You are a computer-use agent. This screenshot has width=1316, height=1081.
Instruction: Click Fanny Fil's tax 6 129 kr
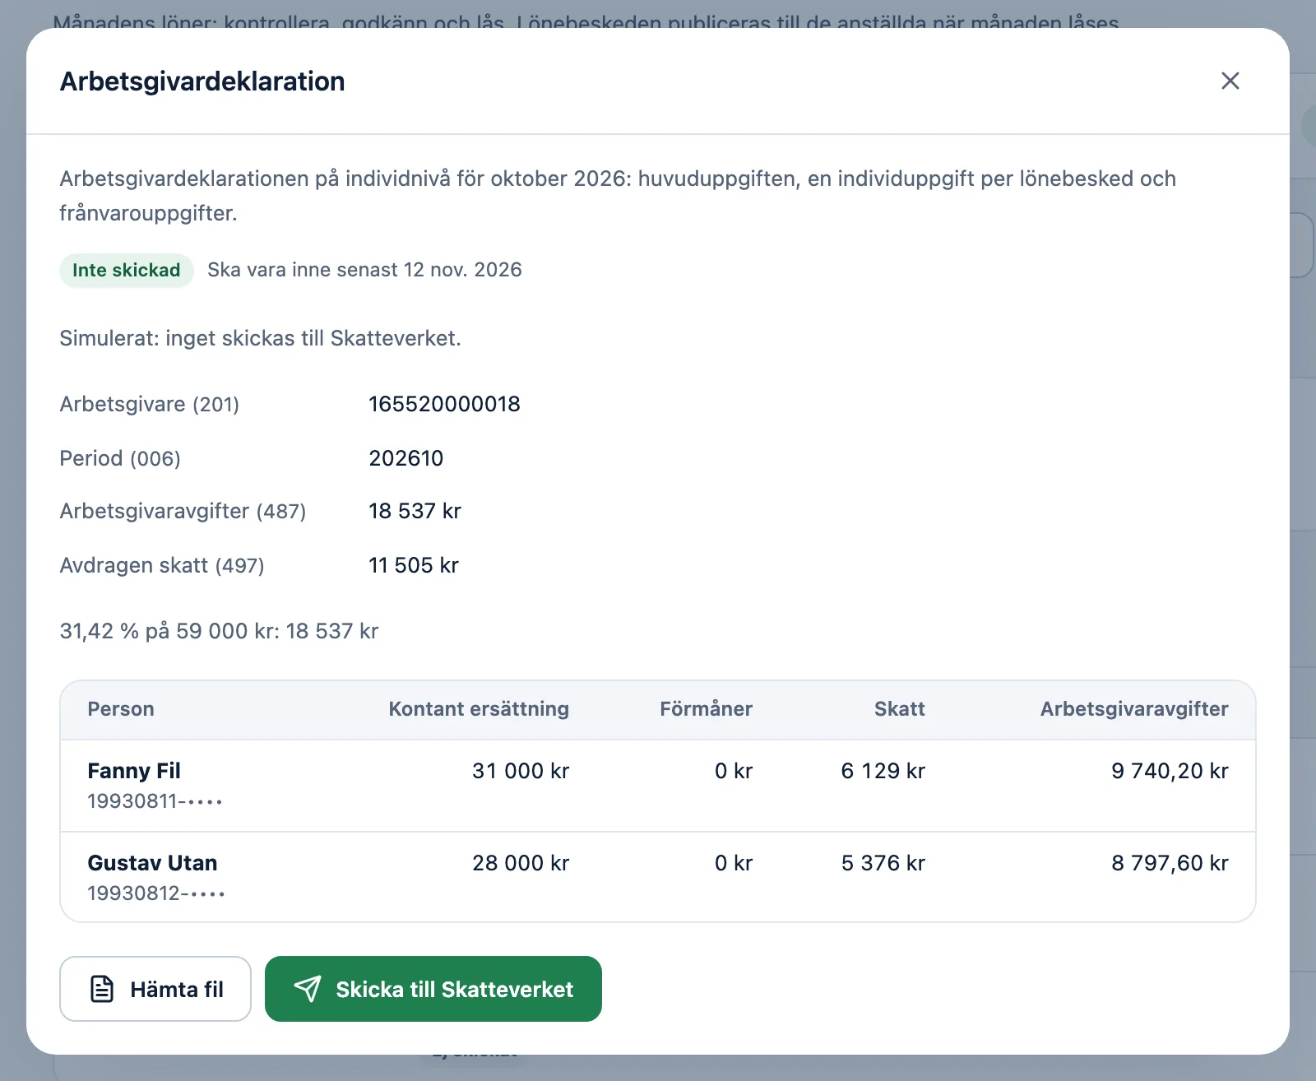pyautogui.click(x=883, y=771)
